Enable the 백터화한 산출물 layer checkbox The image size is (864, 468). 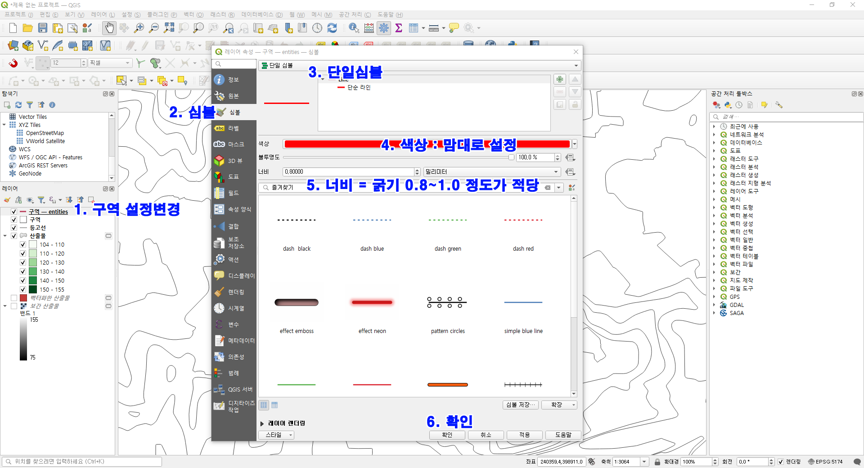point(14,298)
